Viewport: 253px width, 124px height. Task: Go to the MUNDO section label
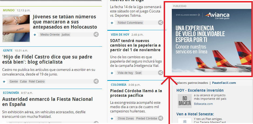tap(9, 10)
